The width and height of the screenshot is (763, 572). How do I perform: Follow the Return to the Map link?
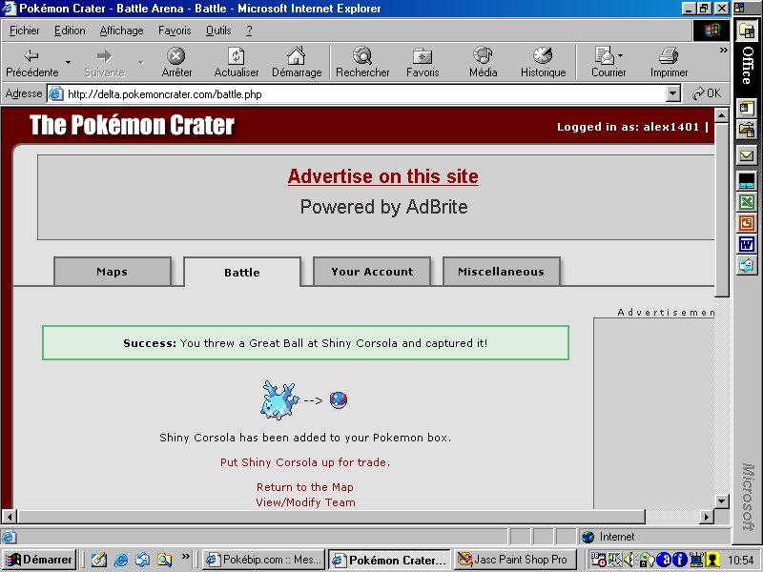304,487
